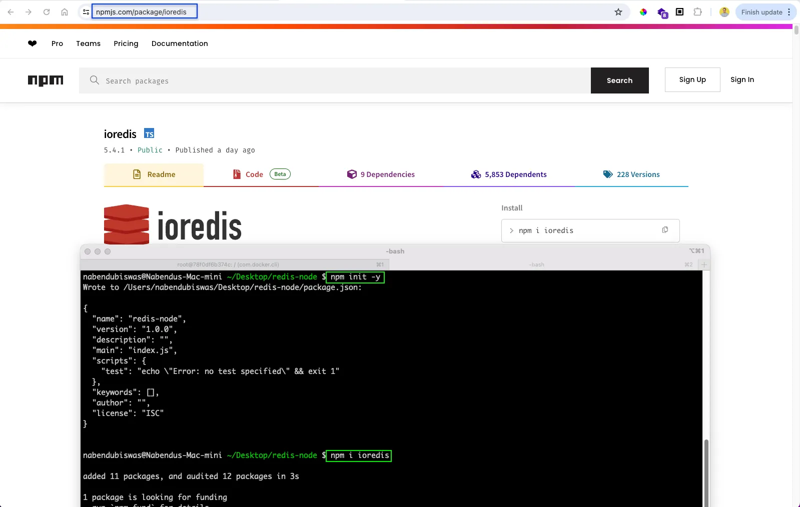
Task: Open the Pro menu item
Action: (57, 43)
